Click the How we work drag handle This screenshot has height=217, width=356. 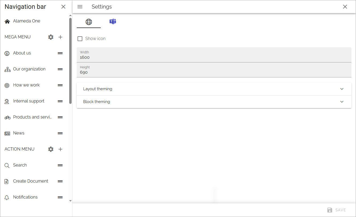coord(60,85)
